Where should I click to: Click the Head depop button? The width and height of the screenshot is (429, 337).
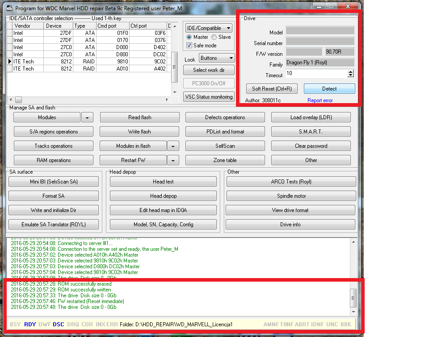(164, 196)
